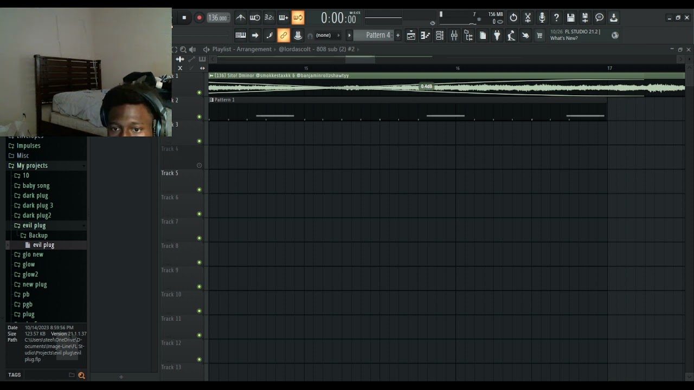Viewport: 694px width, 390px height.
Task: Click the shopping cart shop icon
Action: pos(539,36)
